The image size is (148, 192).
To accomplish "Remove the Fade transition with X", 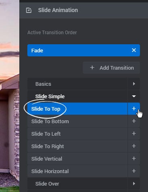I will (134, 50).
